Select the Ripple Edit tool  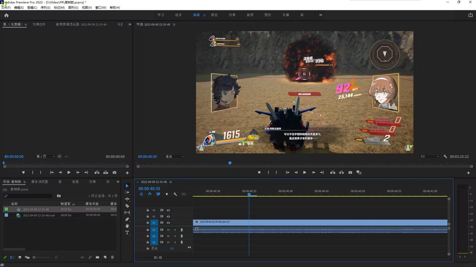pos(127,199)
